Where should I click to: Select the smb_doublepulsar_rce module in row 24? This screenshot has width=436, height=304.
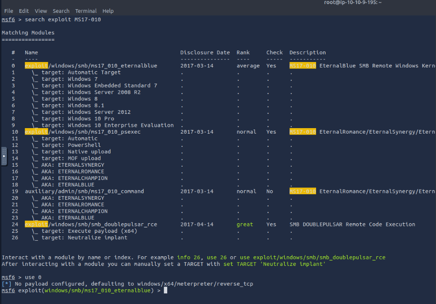pos(91,225)
